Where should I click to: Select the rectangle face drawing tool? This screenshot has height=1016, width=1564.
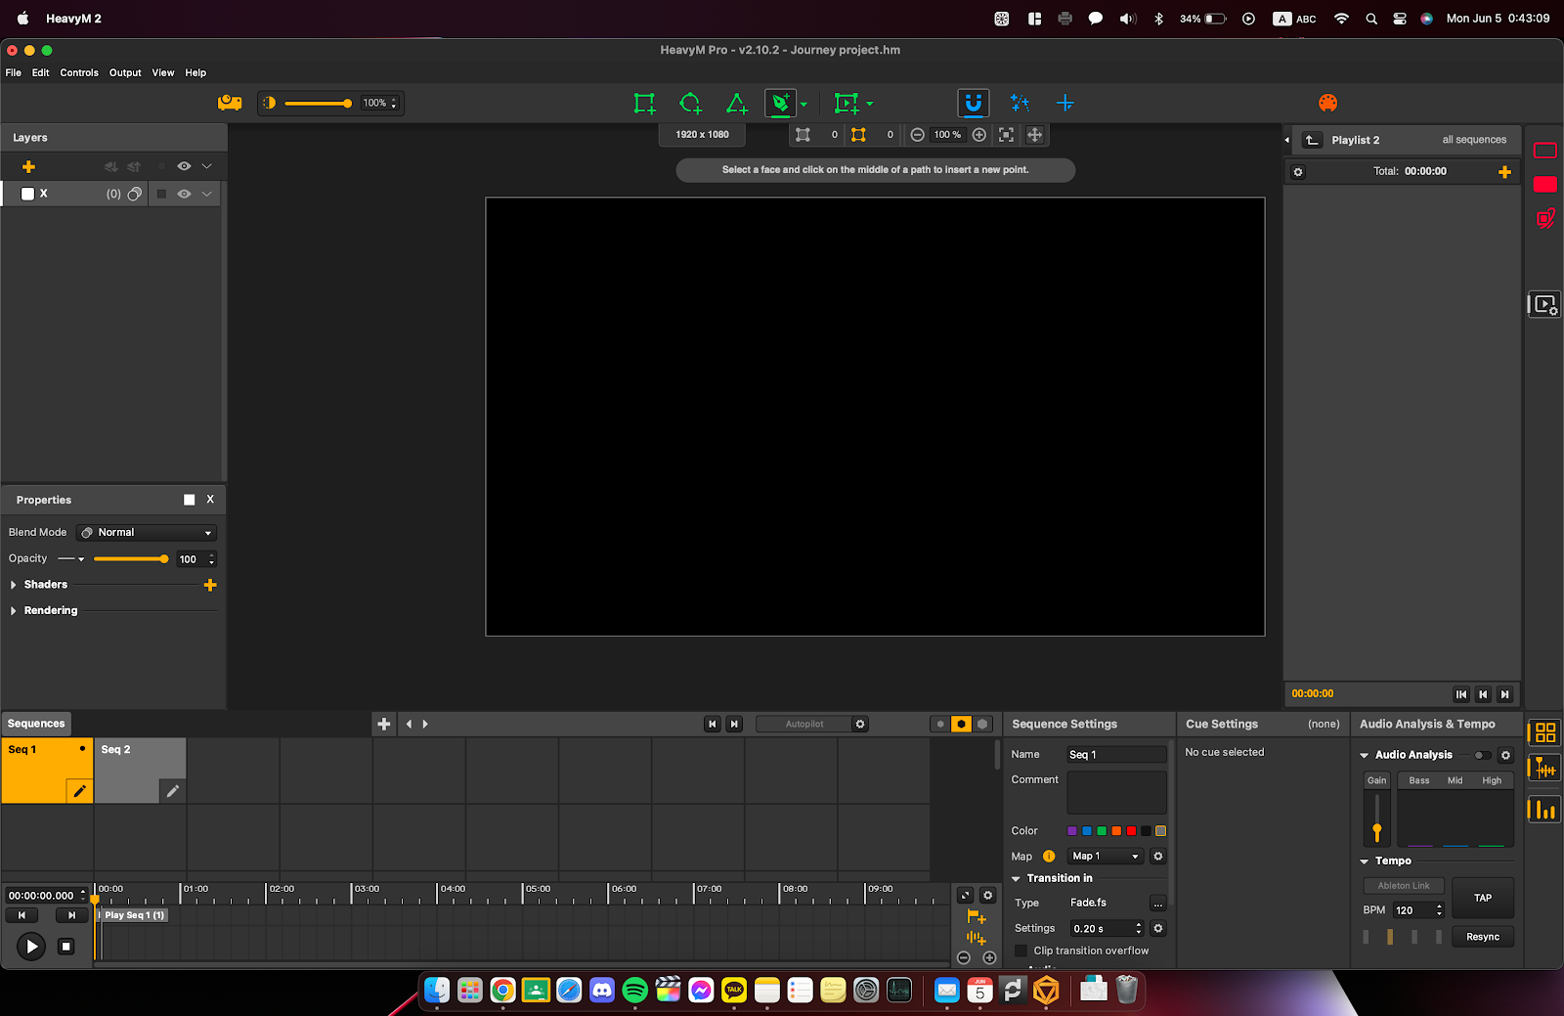click(644, 103)
